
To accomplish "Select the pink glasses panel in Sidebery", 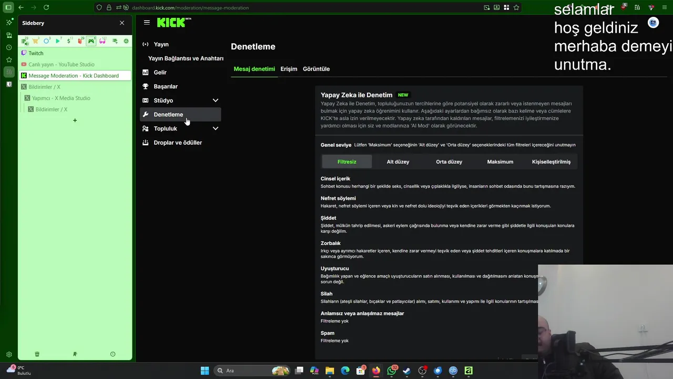I will [103, 41].
